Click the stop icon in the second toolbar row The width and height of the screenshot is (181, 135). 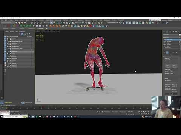(x=40, y=26)
